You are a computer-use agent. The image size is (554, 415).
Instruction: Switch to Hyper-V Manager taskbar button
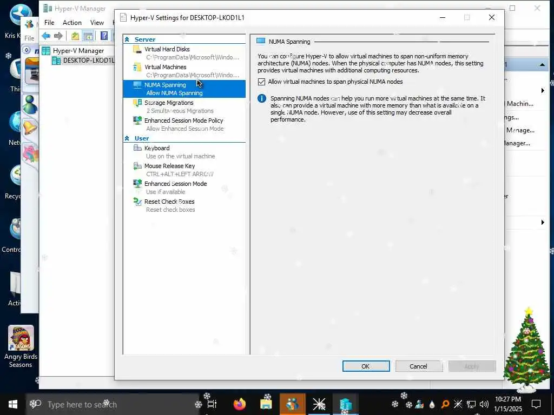346,404
